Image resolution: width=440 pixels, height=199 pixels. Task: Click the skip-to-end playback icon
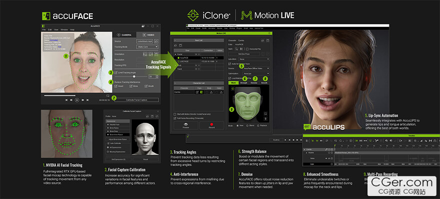88,100
